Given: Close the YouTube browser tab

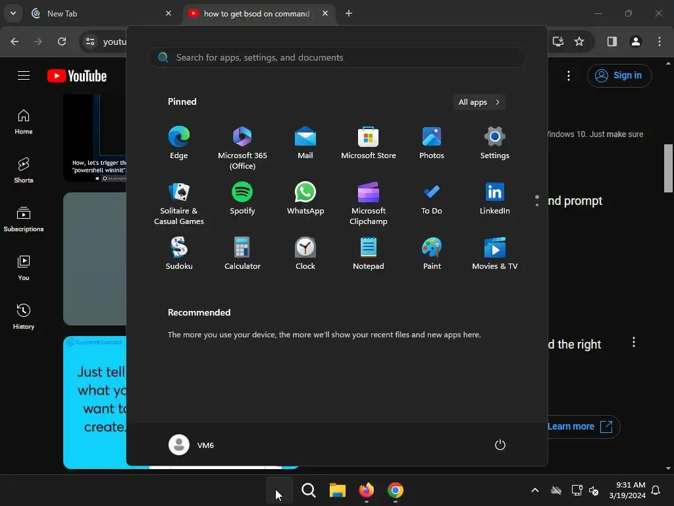Looking at the screenshot, I should [x=325, y=13].
